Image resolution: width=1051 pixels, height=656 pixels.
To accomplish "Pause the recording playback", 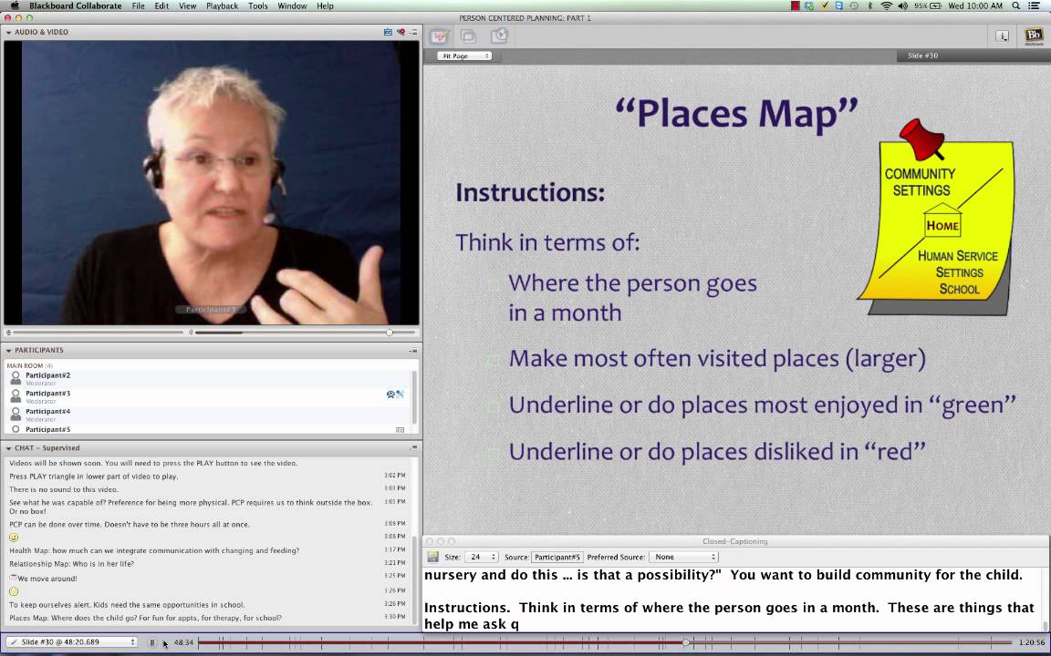I will [152, 642].
